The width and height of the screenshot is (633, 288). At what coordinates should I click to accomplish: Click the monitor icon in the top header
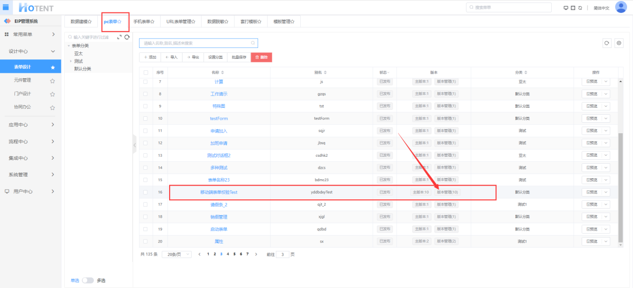pyautogui.click(x=566, y=8)
